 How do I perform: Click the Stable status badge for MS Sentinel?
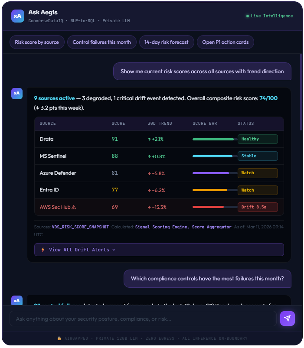[258, 156]
